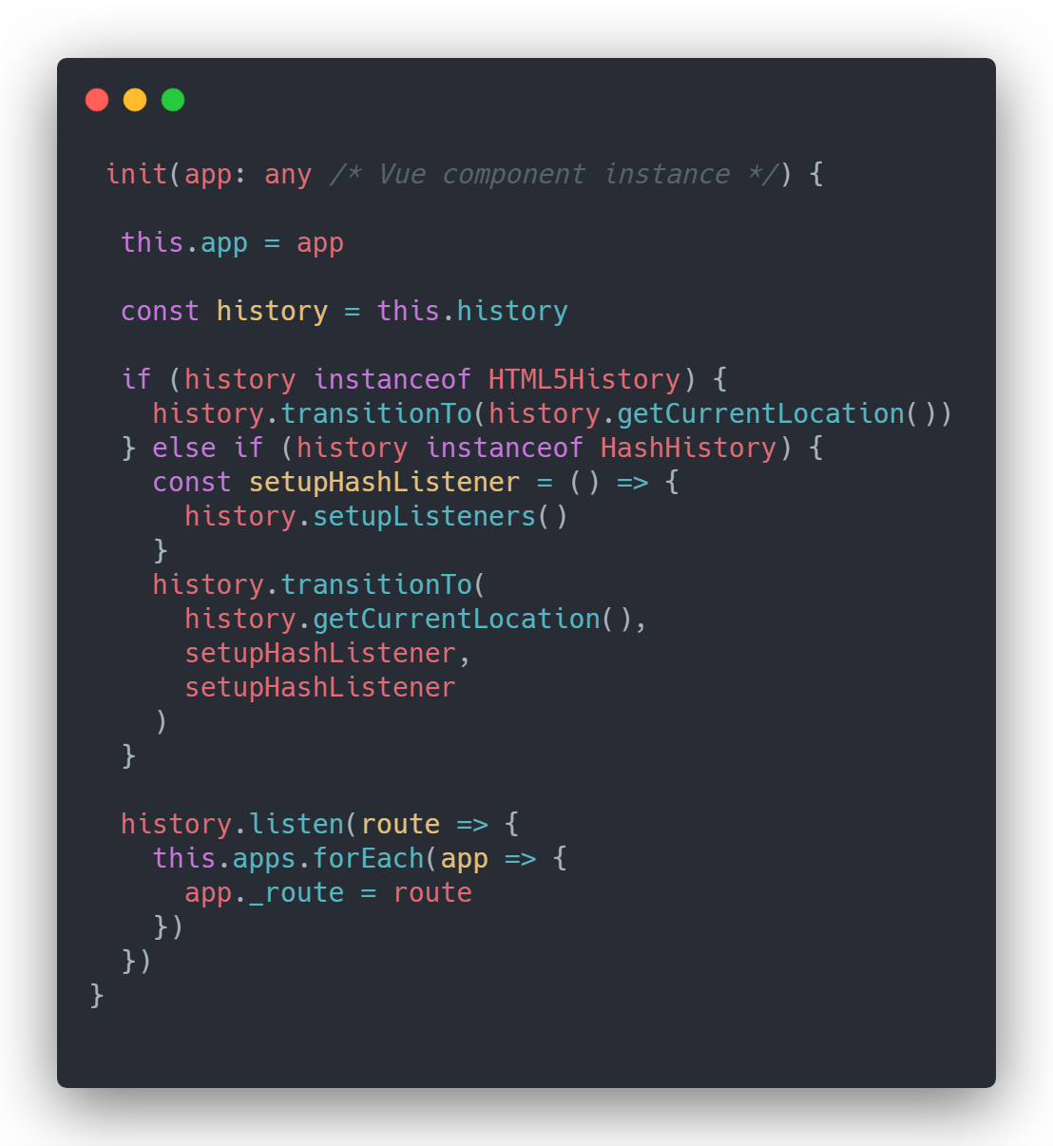The height and width of the screenshot is (1146, 1053).
Task: Click the forEach method name
Action: pyautogui.click(x=368, y=859)
